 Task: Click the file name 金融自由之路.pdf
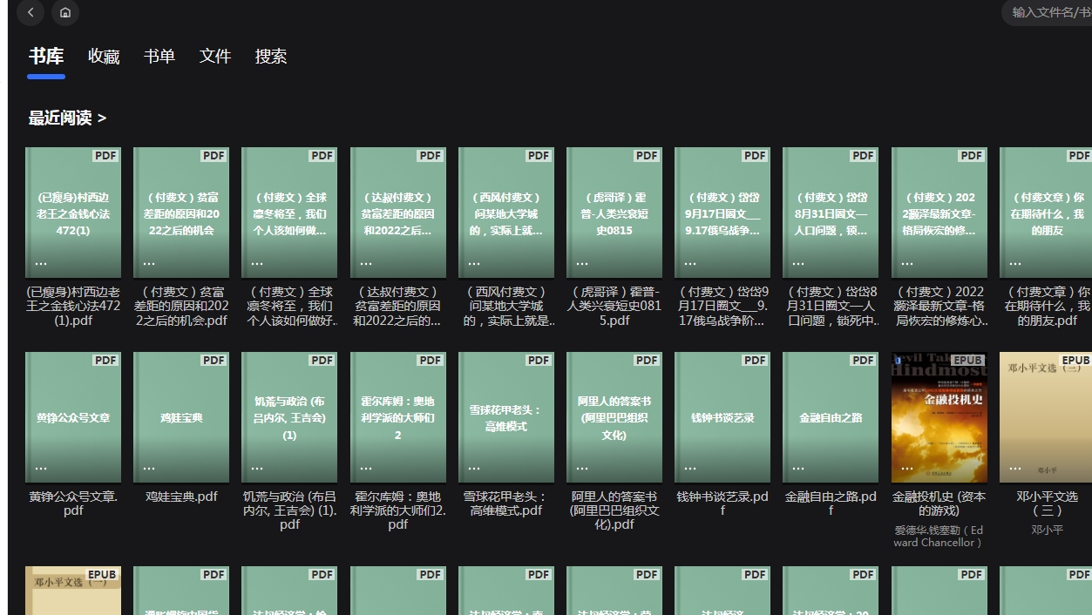point(831,503)
